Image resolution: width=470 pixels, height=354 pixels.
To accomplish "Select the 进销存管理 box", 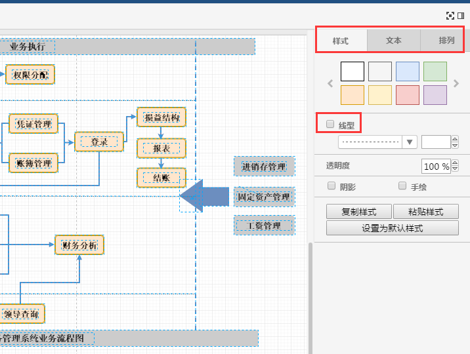I will click(x=265, y=167).
